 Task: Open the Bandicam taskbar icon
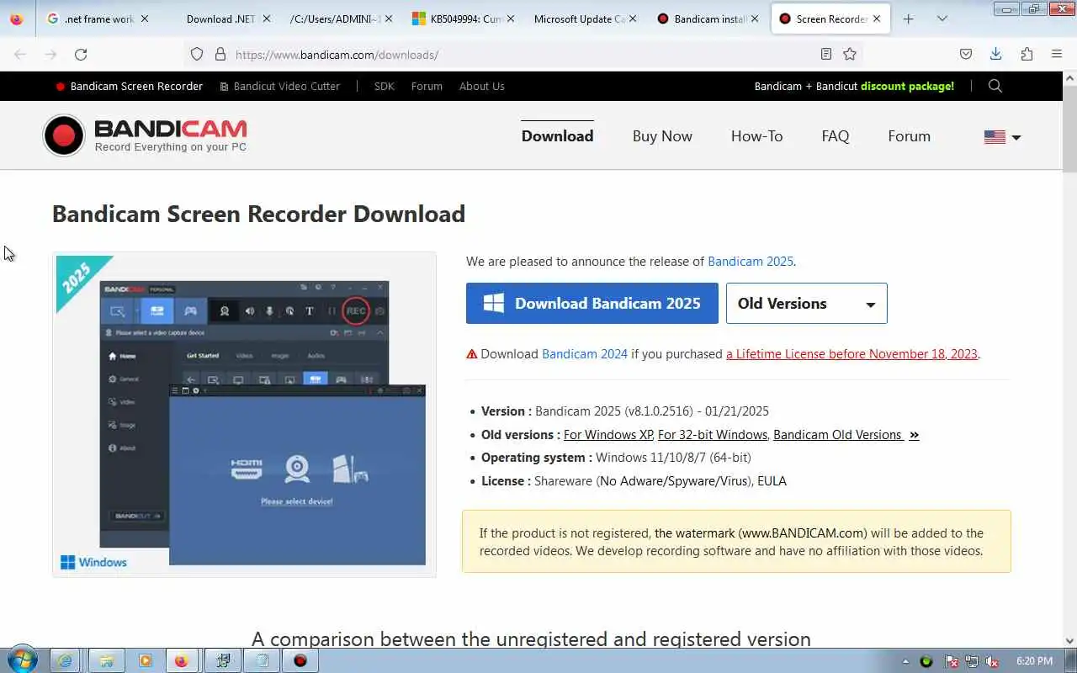(300, 660)
